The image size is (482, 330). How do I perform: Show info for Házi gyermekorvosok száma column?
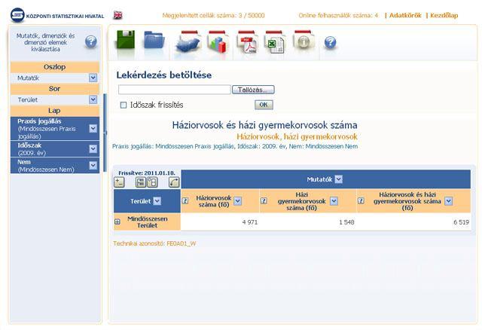[x=264, y=201]
